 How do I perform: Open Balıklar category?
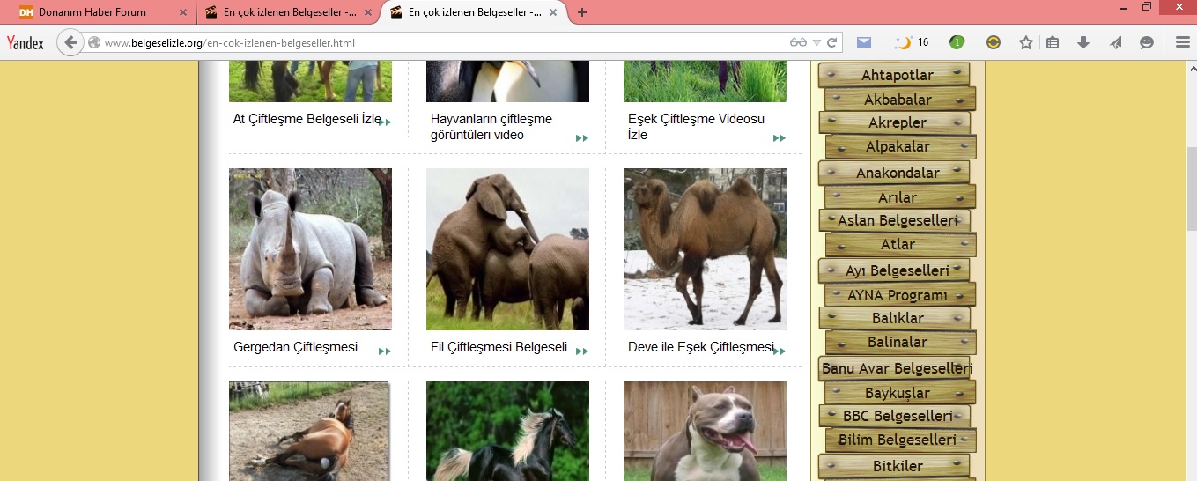(x=894, y=318)
